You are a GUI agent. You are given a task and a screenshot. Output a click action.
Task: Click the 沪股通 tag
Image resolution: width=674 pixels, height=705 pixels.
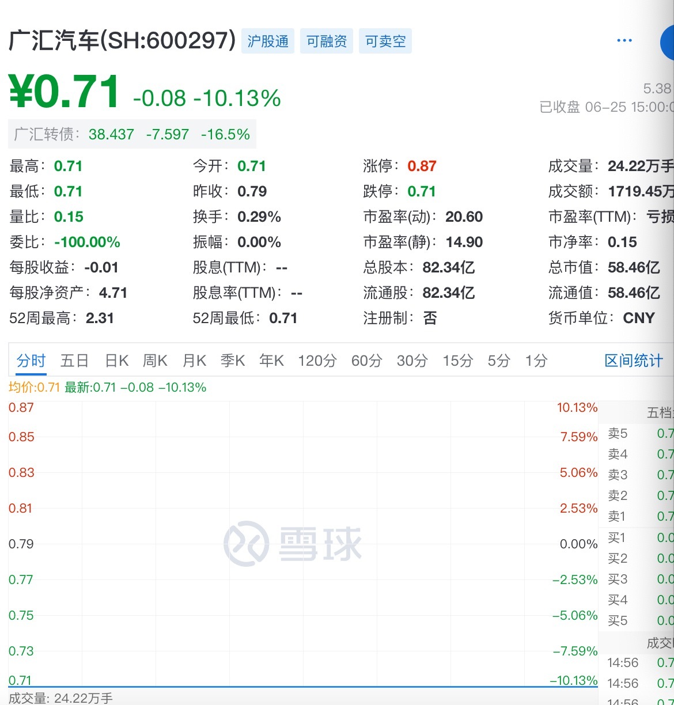pos(268,41)
